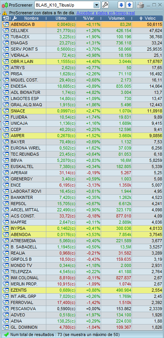
Task: Click the printer icon in the title bar
Action: [x=140, y=5]
